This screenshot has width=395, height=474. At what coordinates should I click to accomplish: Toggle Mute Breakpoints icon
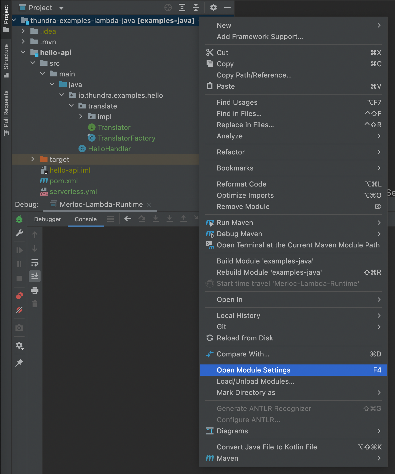(x=19, y=310)
